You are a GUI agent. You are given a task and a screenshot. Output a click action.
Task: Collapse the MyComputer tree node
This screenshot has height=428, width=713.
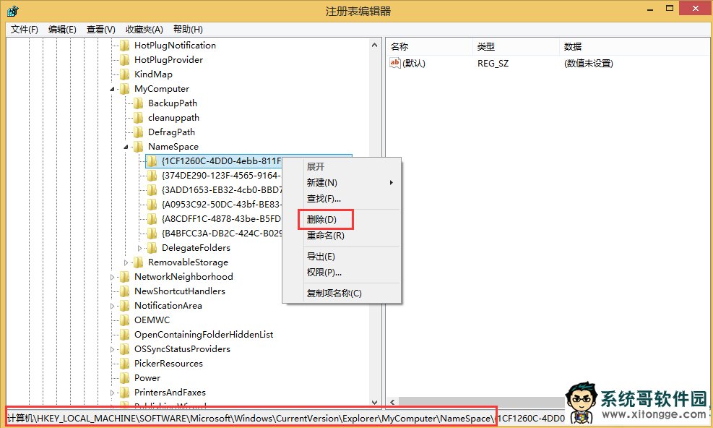pos(112,89)
